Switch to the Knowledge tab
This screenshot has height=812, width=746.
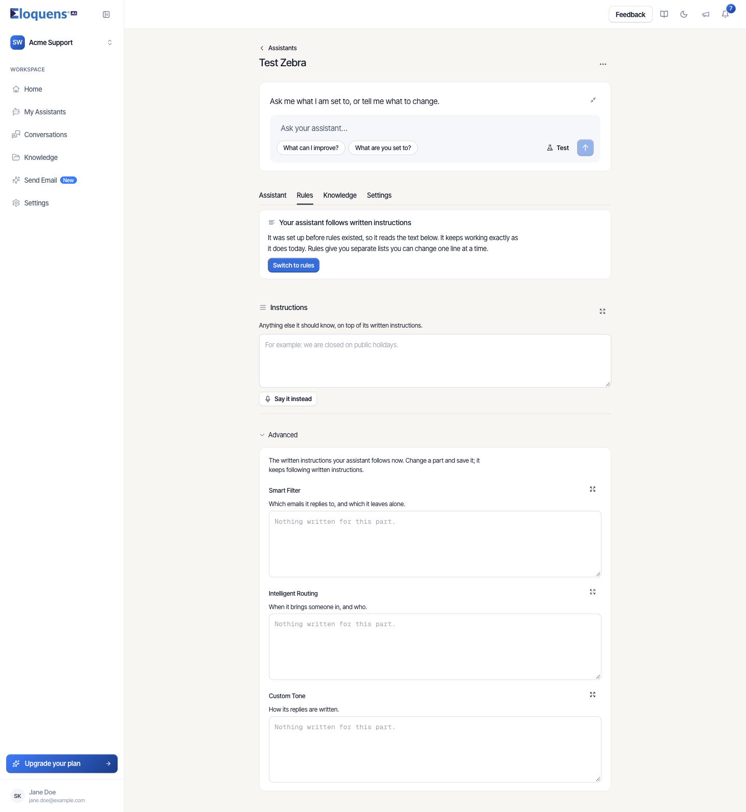coord(340,195)
